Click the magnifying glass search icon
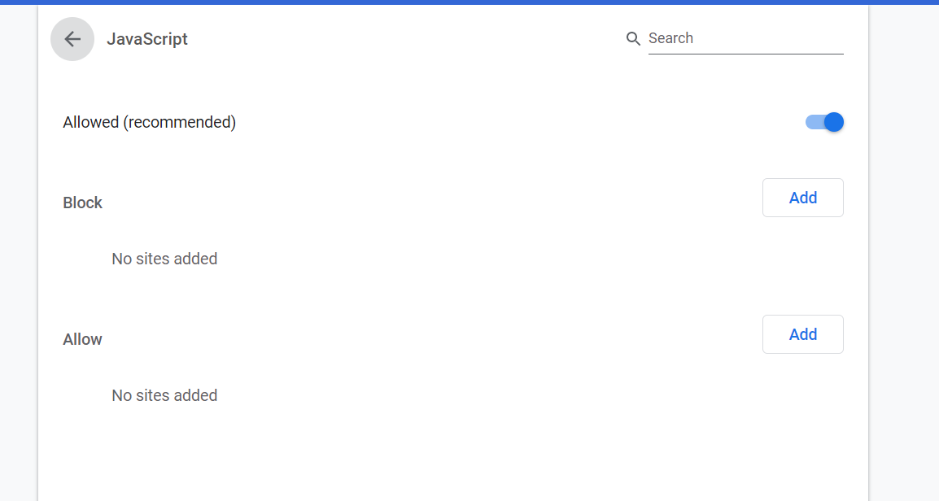 click(x=633, y=39)
